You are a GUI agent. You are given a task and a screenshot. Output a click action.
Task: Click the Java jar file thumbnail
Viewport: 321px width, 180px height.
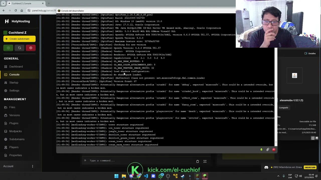294,75
